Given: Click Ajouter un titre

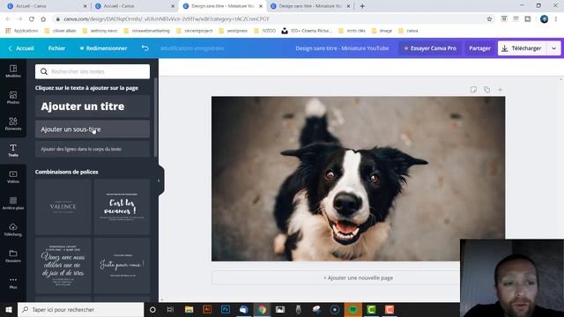Looking at the screenshot, I should pos(93,107).
